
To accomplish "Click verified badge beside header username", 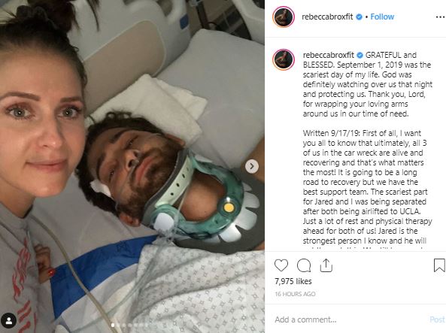I will (x=360, y=17).
